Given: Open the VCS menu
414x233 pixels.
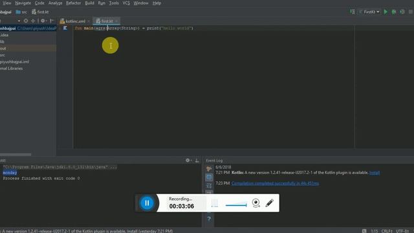Looking at the screenshot, I should click(x=126, y=3).
